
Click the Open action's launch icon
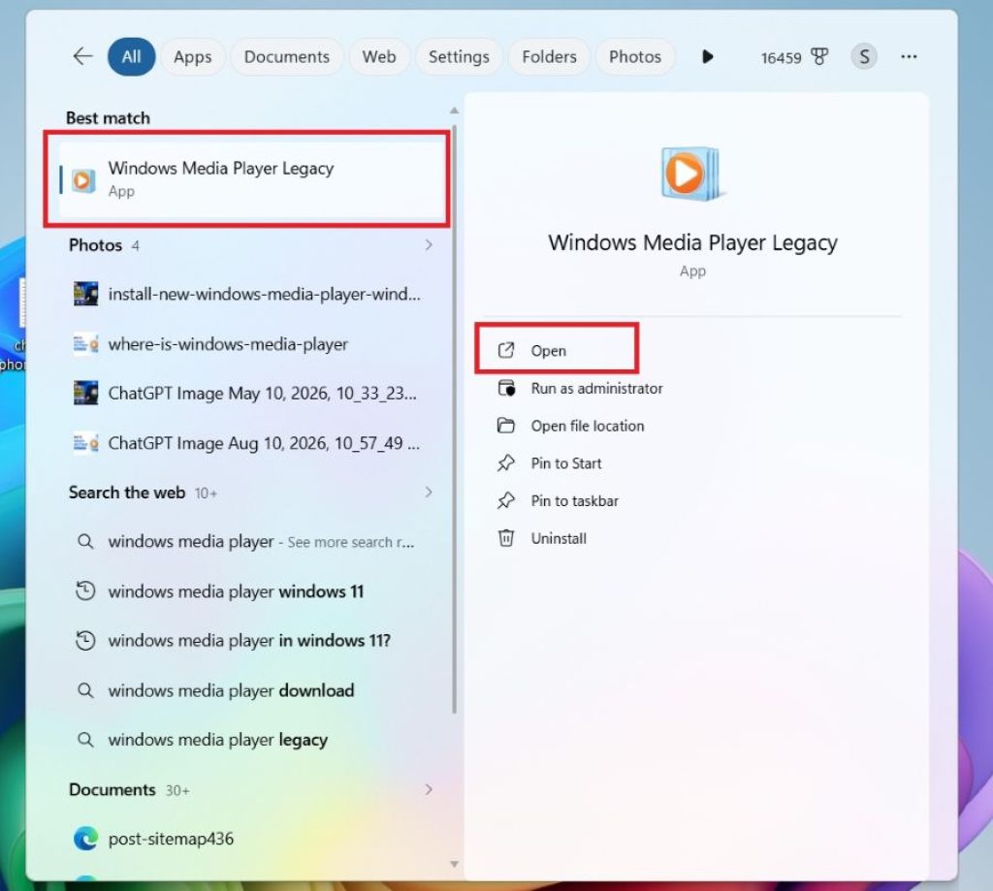pos(506,350)
